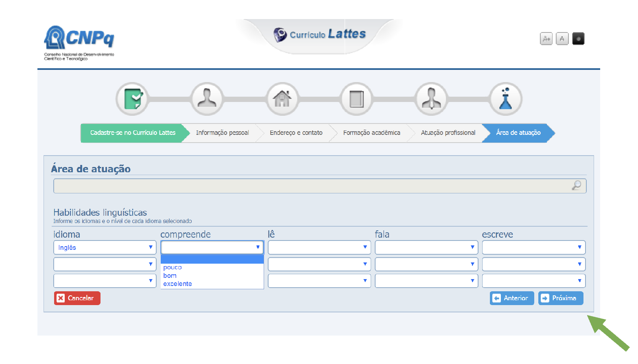Go to Informação pessoal tab

tap(222, 133)
